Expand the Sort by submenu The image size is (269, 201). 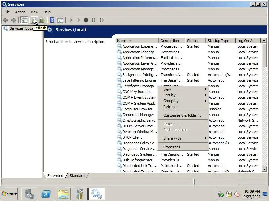click(183, 95)
